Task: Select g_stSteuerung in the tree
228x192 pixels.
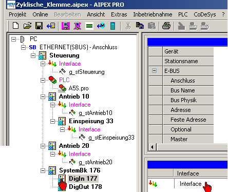Action: 87,72
